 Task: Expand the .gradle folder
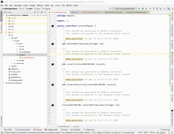click(6, 18)
